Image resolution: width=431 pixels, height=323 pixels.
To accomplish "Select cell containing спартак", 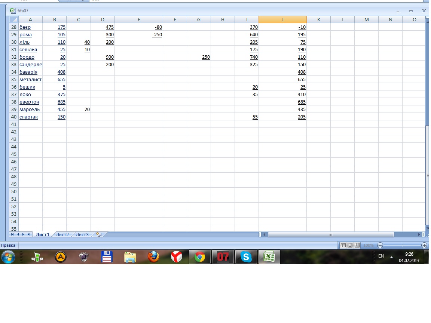I will coord(31,117).
